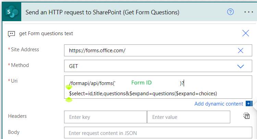Expand the Method dropdown arrow
The image size is (257, 139).
[x=240, y=66]
